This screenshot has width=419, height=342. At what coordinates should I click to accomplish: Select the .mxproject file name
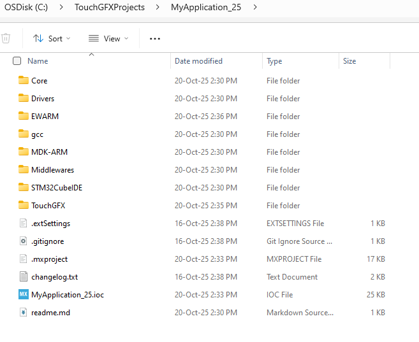point(50,259)
